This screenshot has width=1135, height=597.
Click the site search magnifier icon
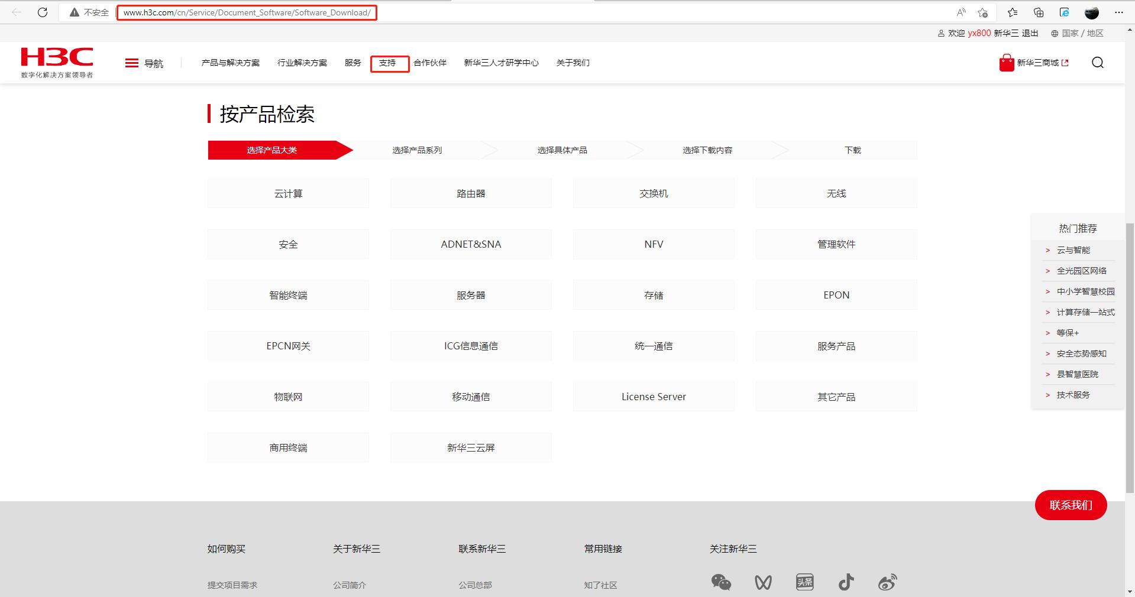click(x=1098, y=63)
